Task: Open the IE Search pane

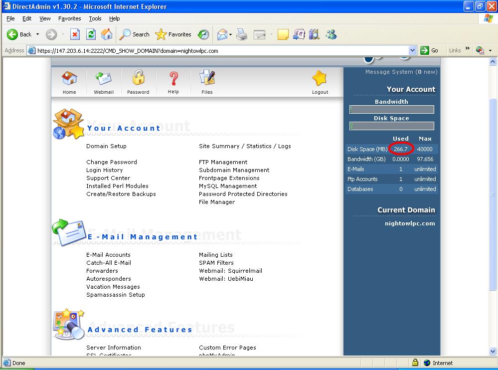Action: click(134, 34)
